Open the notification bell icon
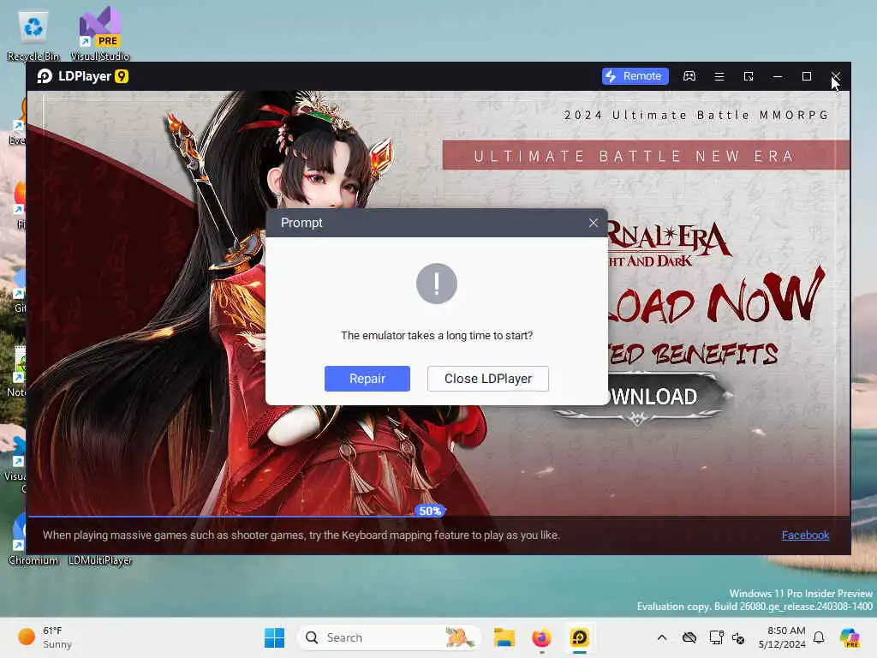Screen dimensions: 877x658 819,637
